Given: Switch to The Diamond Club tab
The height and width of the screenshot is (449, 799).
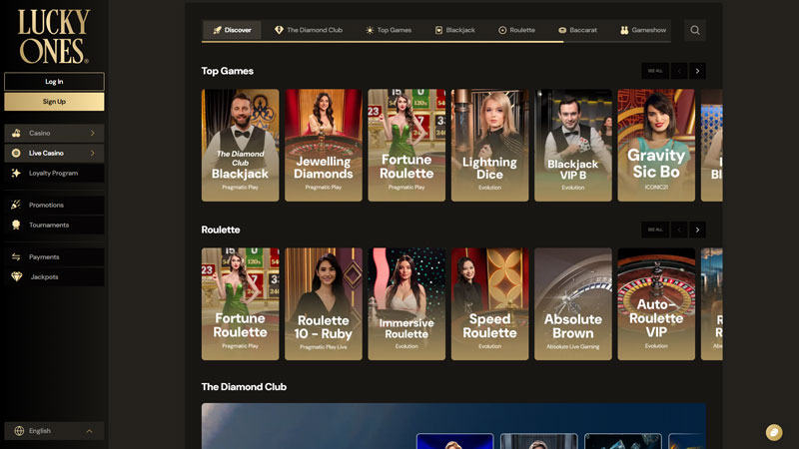Looking at the screenshot, I should (x=309, y=30).
